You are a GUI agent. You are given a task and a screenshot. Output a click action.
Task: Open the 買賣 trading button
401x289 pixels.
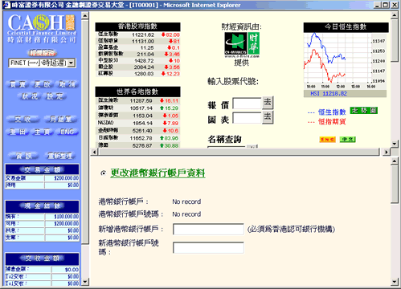[x=18, y=84]
